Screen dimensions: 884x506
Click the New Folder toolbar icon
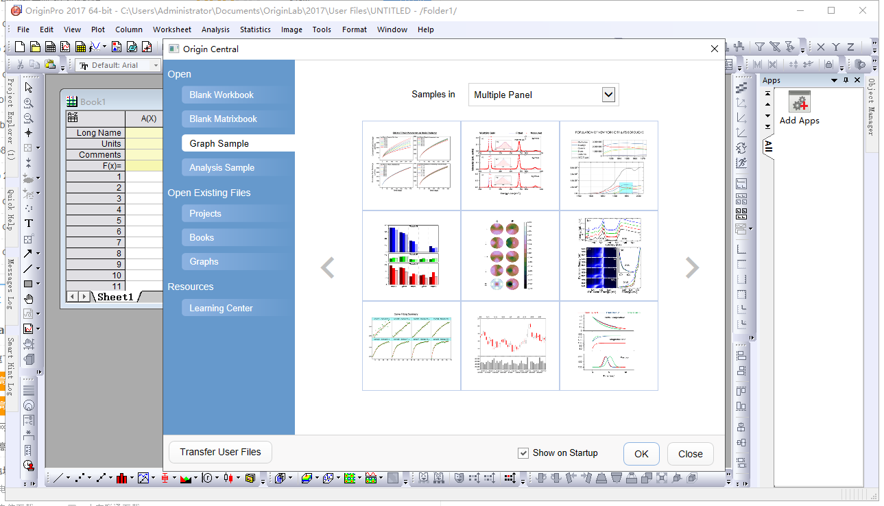tap(35, 47)
